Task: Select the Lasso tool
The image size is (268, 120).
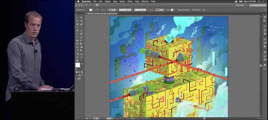Action: [x=81, y=21]
